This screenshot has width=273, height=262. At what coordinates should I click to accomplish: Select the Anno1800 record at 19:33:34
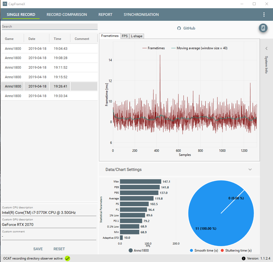(49, 96)
